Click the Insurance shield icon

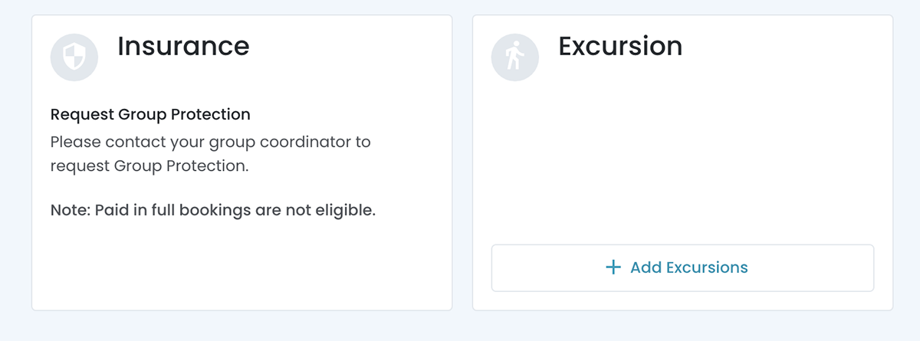pos(74,57)
